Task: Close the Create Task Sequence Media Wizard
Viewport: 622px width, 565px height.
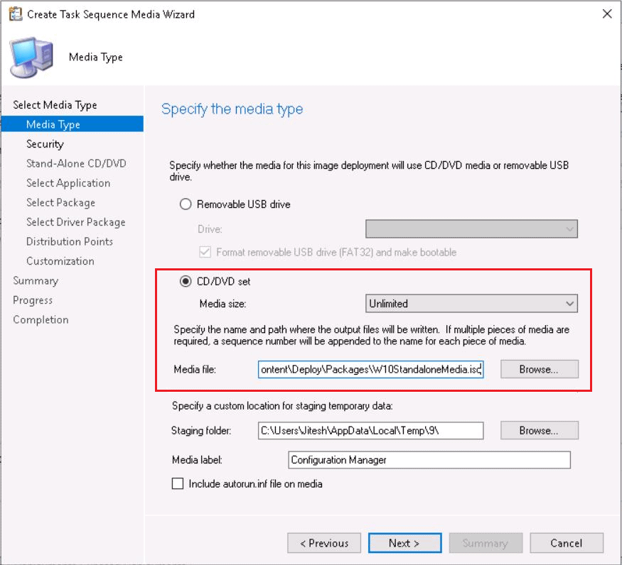Action: tap(606, 13)
